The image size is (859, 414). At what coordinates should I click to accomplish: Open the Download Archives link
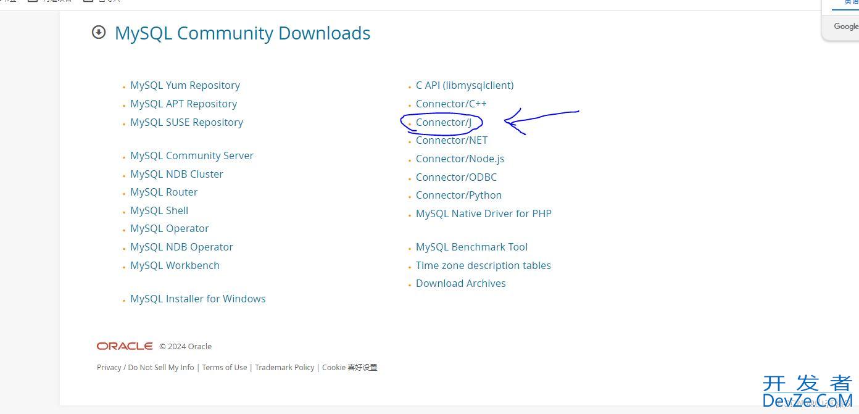(460, 283)
